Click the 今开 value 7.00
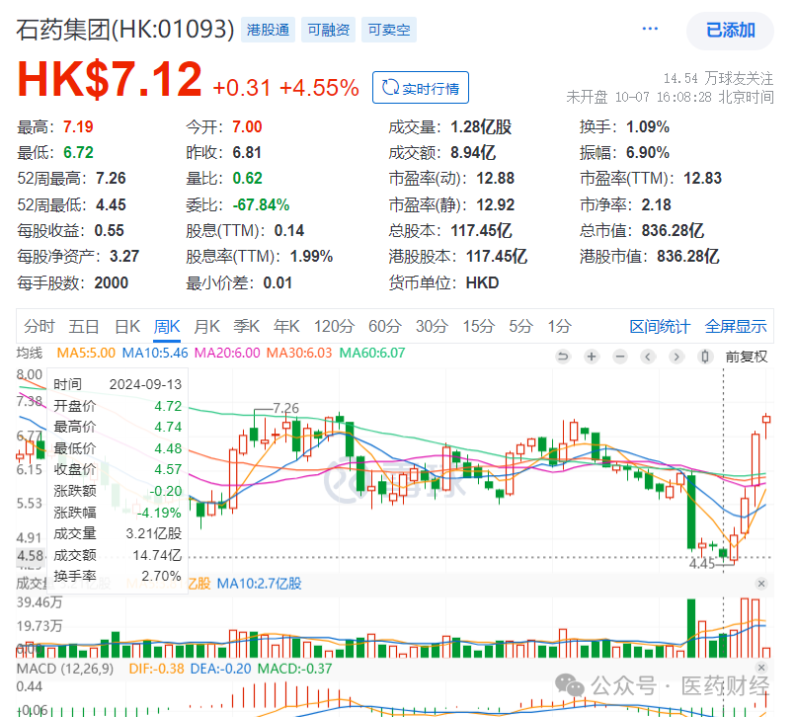 (247, 126)
